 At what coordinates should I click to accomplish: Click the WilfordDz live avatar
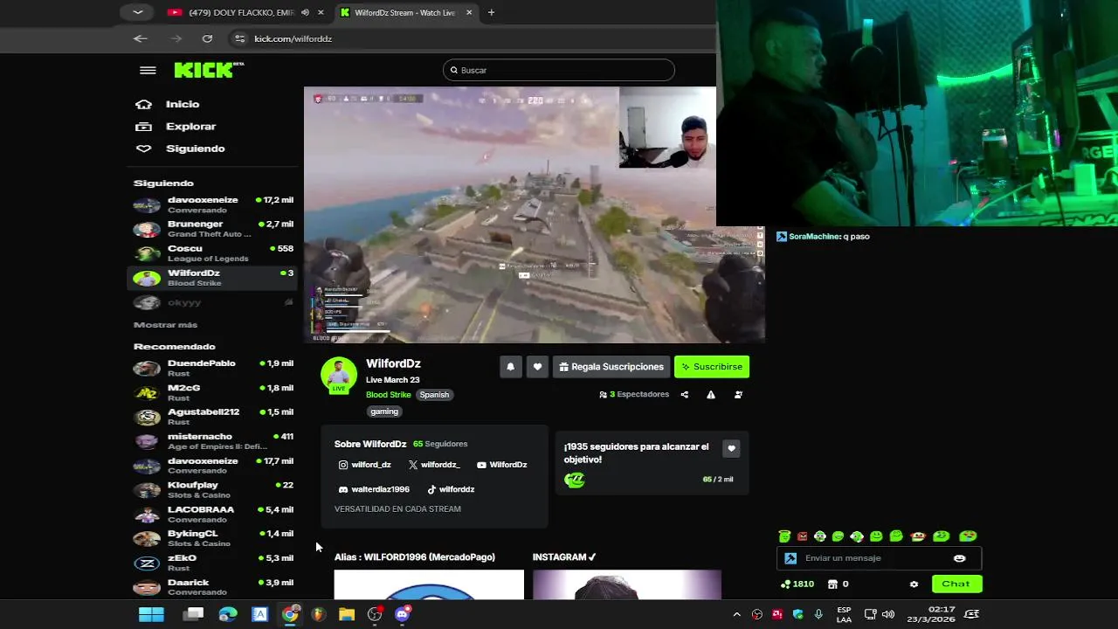point(339,376)
